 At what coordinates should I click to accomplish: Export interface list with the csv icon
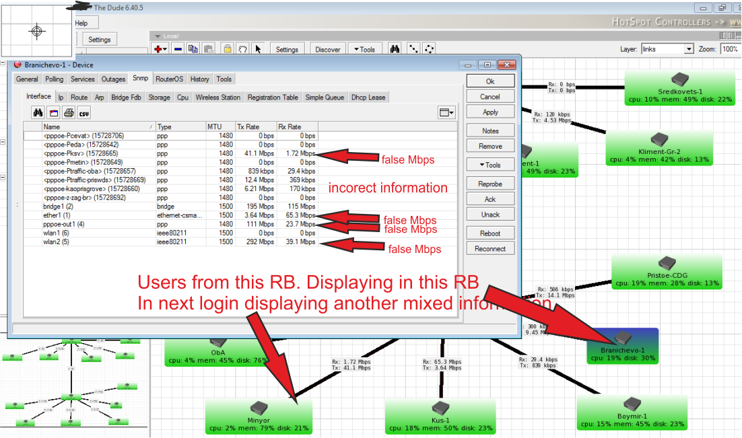point(83,113)
